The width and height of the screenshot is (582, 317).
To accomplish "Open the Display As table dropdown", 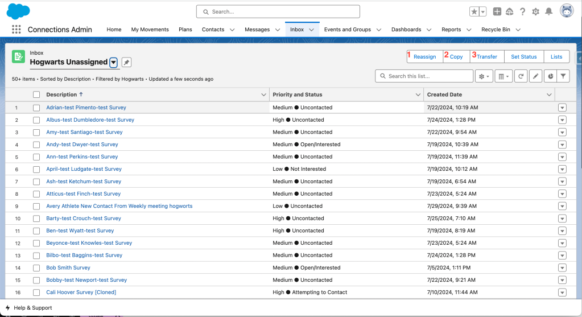I will coord(504,76).
